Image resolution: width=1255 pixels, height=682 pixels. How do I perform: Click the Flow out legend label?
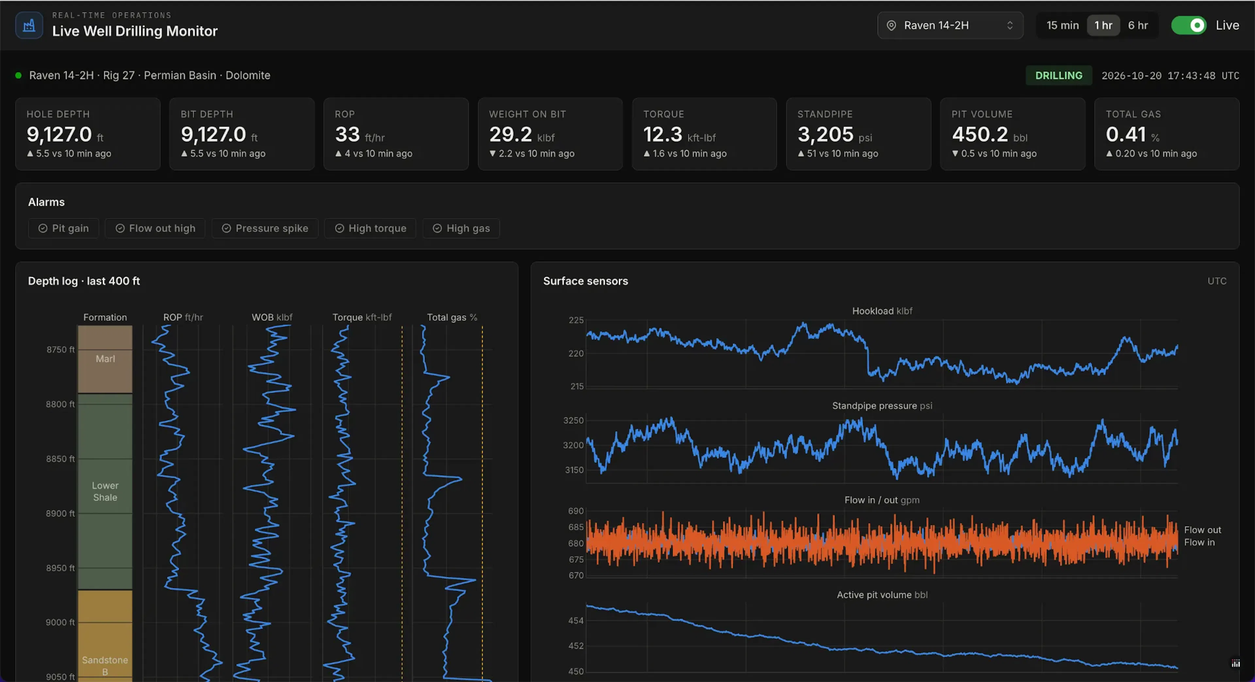click(1202, 529)
